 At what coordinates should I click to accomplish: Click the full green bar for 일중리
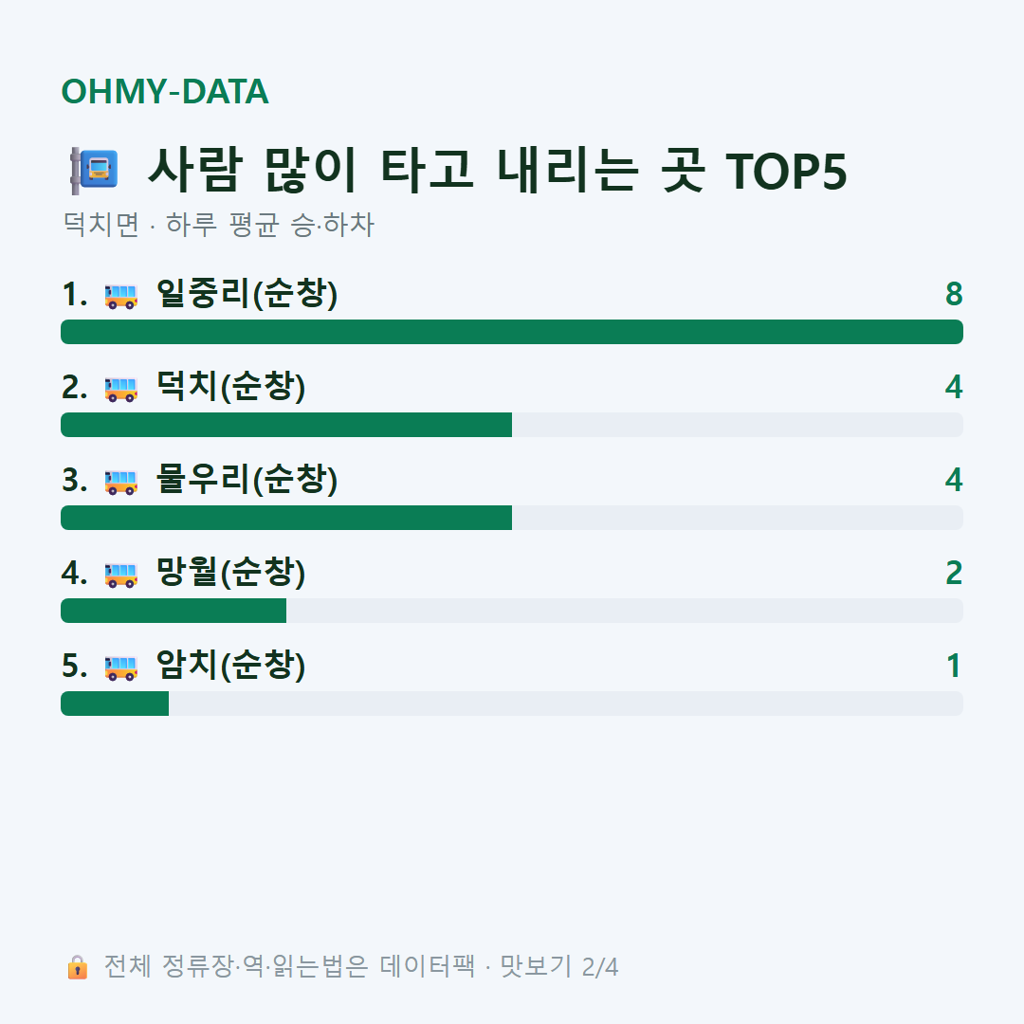tap(512, 332)
